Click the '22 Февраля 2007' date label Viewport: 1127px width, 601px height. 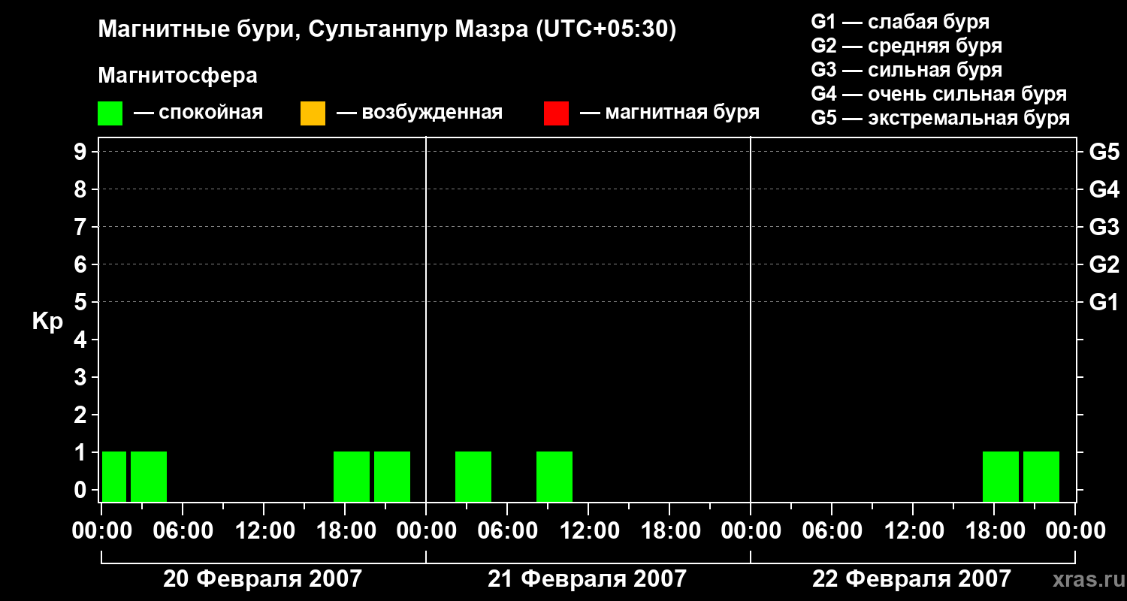[912, 579]
